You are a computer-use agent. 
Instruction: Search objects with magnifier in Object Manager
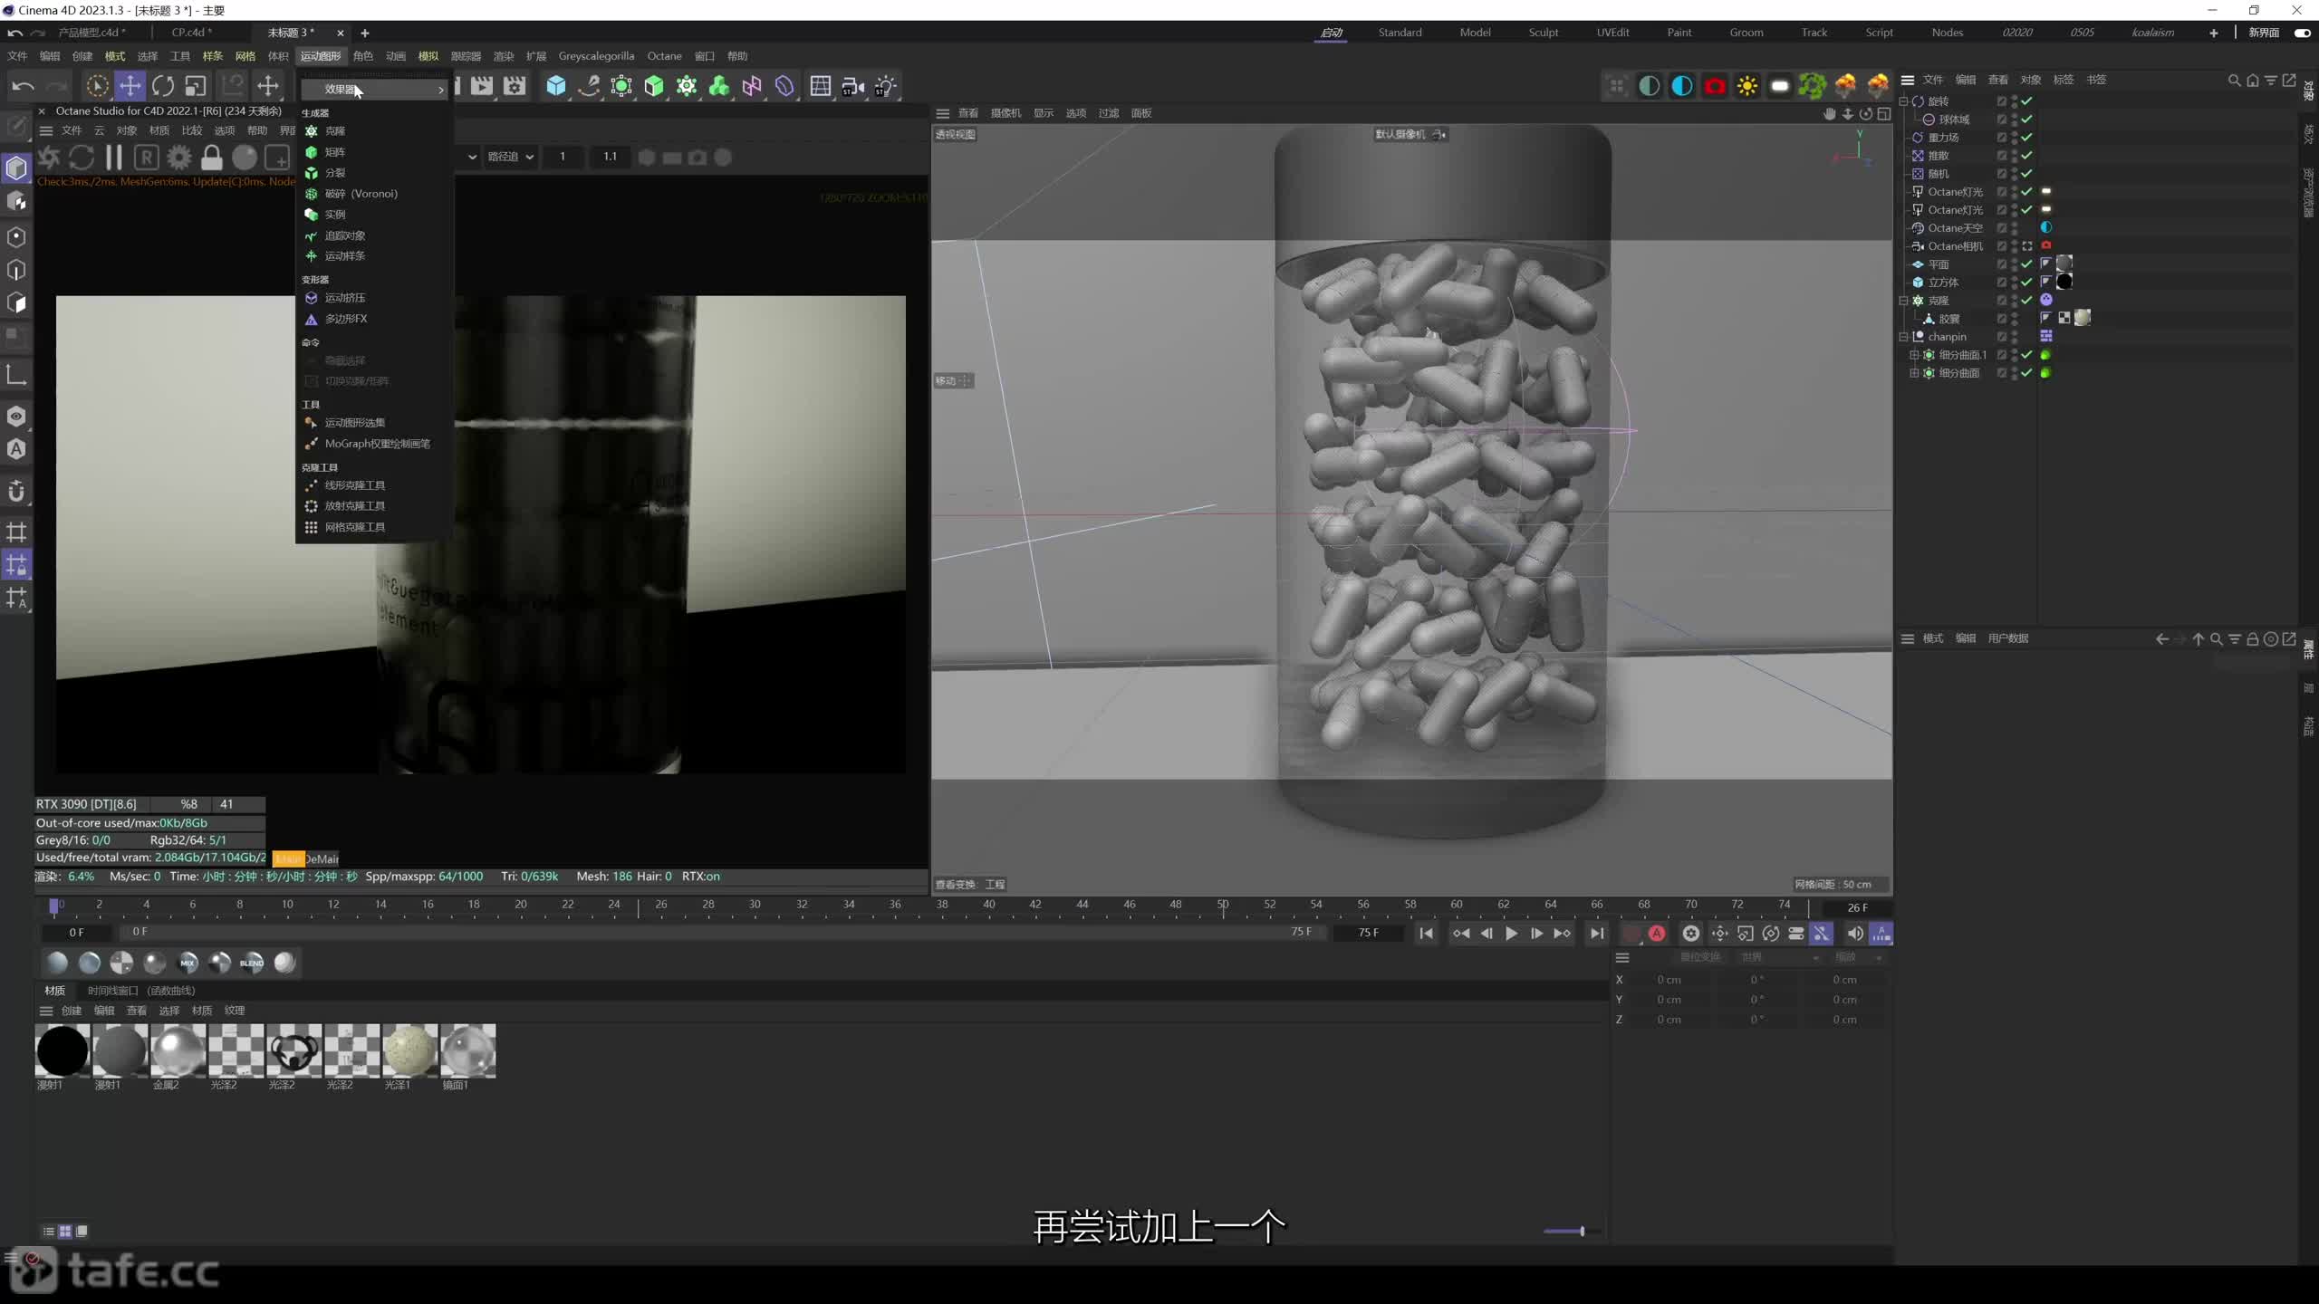(2234, 80)
